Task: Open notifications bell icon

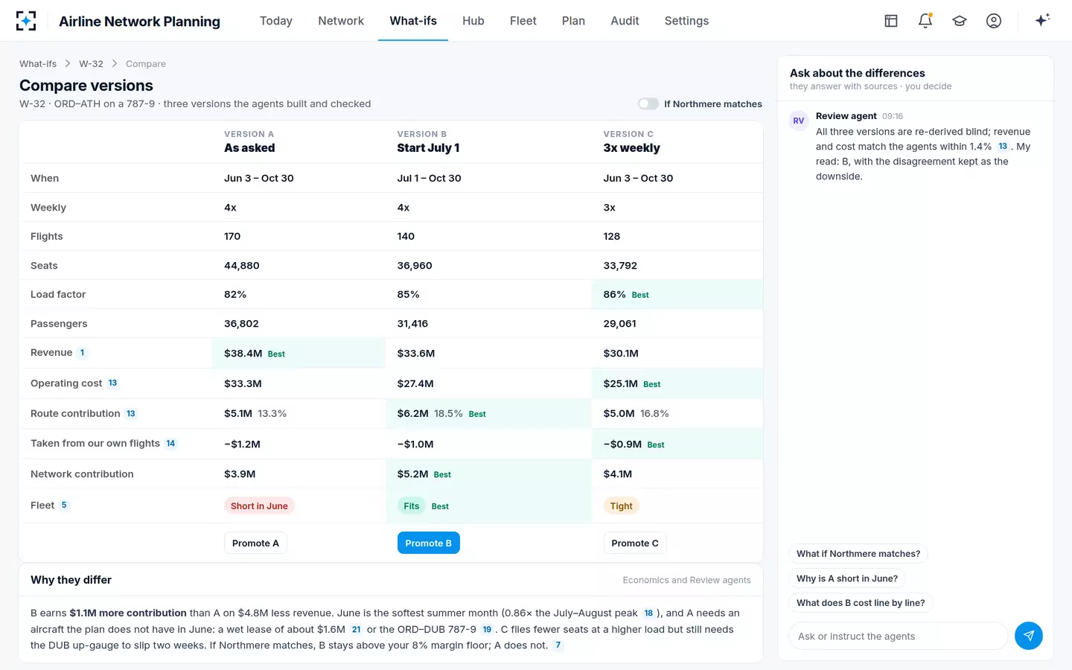Action: (925, 21)
